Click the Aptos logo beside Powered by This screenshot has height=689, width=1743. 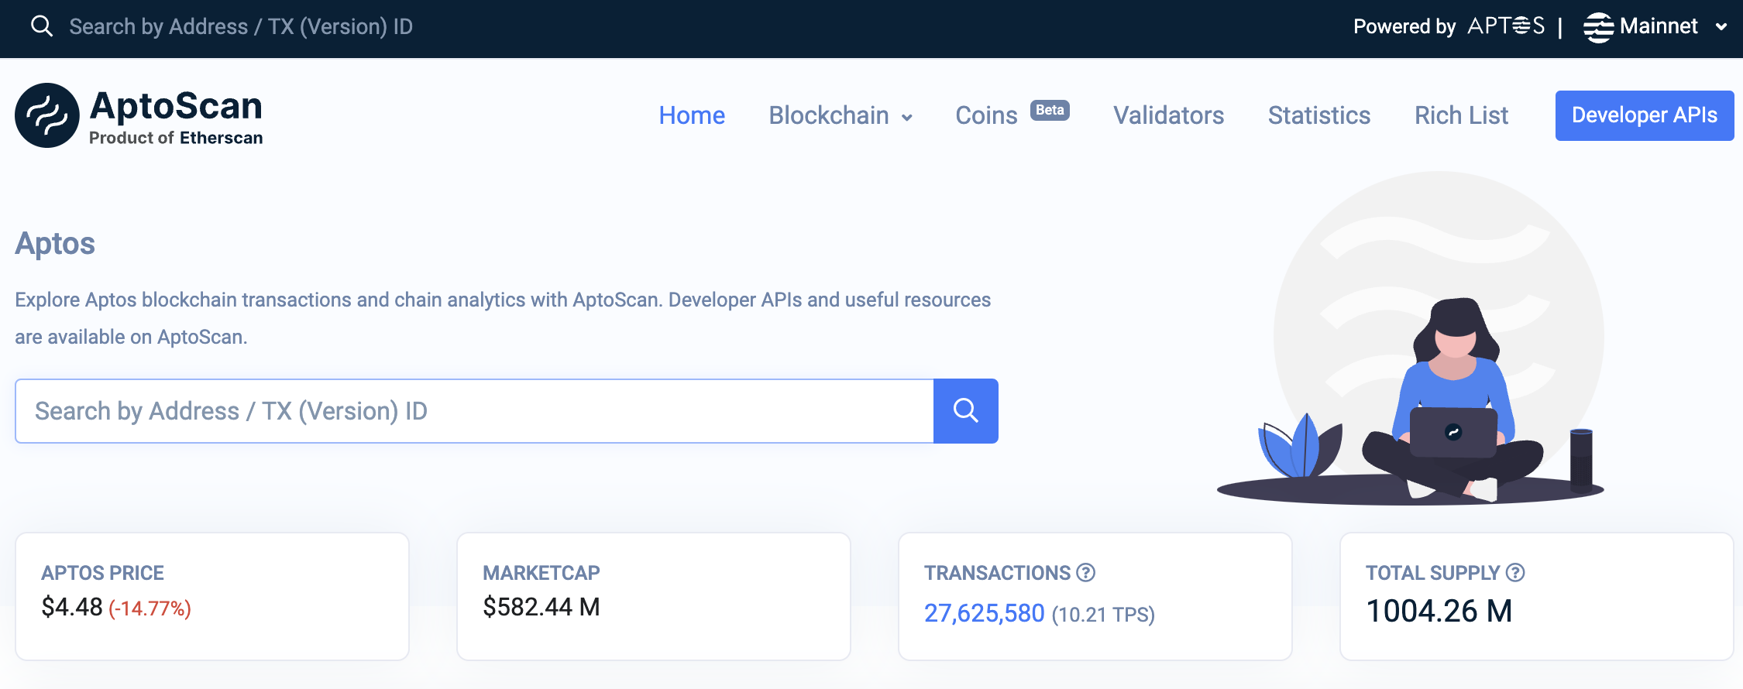point(1505,26)
